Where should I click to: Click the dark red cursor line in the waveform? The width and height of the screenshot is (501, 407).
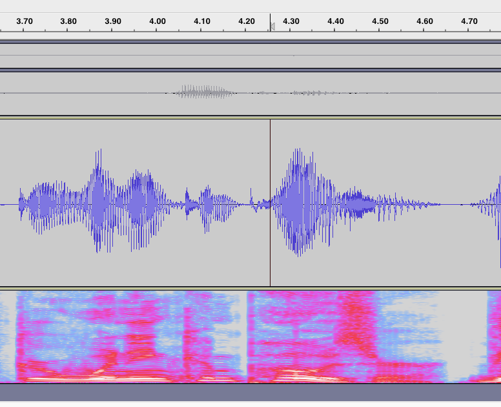click(270, 245)
